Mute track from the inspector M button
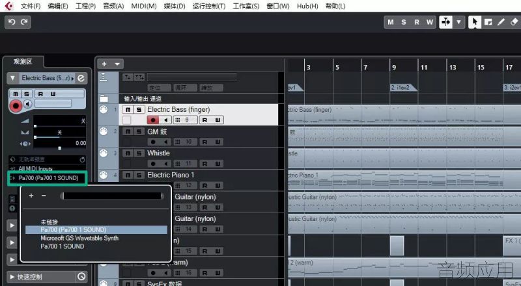Viewport: 521px width, 286px height. tap(15, 94)
